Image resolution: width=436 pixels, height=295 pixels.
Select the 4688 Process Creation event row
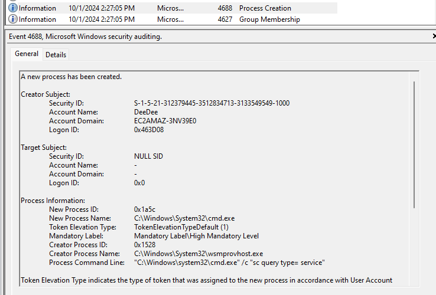point(173,8)
